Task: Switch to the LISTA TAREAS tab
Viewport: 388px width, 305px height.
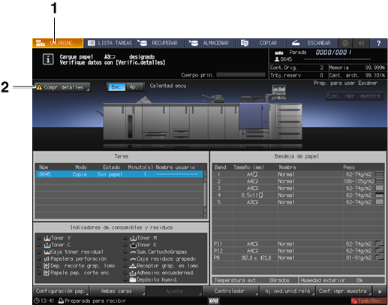Action: tap(109, 43)
